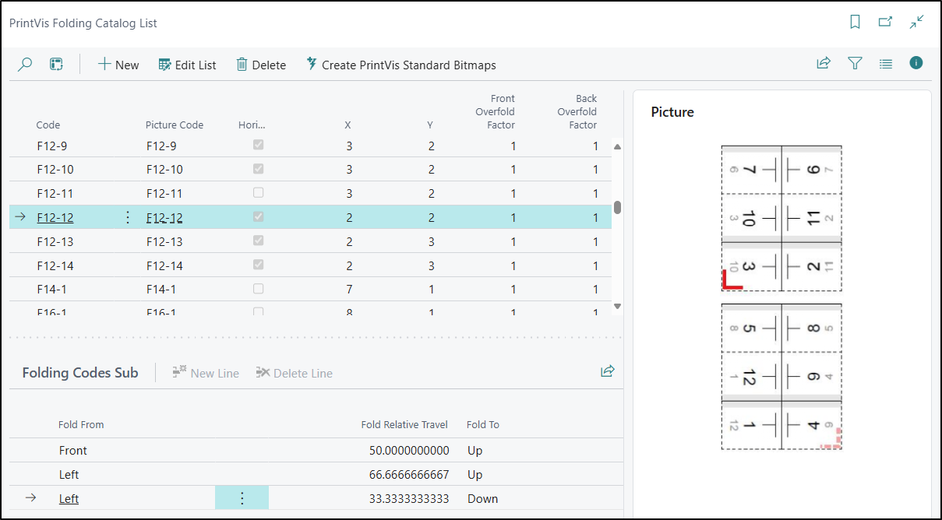
Task: Click Create PrintVis Standard Bitmaps
Action: click(x=400, y=65)
